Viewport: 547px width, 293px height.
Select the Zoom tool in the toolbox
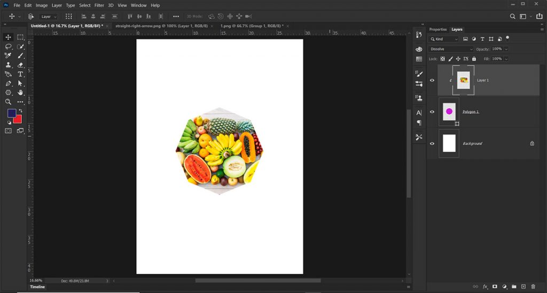point(8,102)
